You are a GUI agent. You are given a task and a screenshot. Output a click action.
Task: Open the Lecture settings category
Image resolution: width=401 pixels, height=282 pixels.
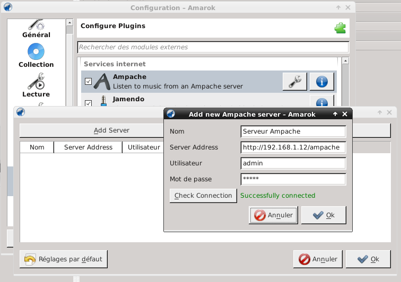point(36,85)
